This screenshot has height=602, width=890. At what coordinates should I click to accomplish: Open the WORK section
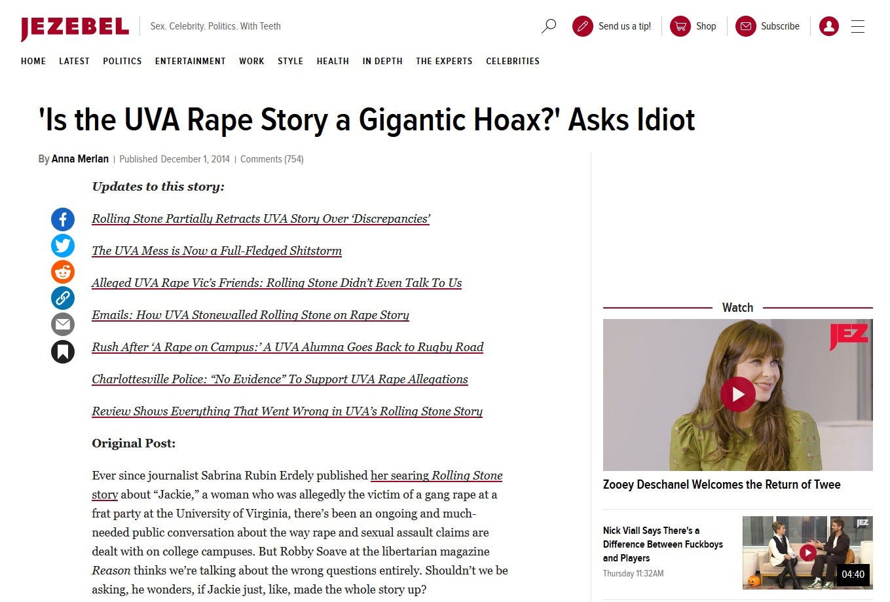pos(251,61)
